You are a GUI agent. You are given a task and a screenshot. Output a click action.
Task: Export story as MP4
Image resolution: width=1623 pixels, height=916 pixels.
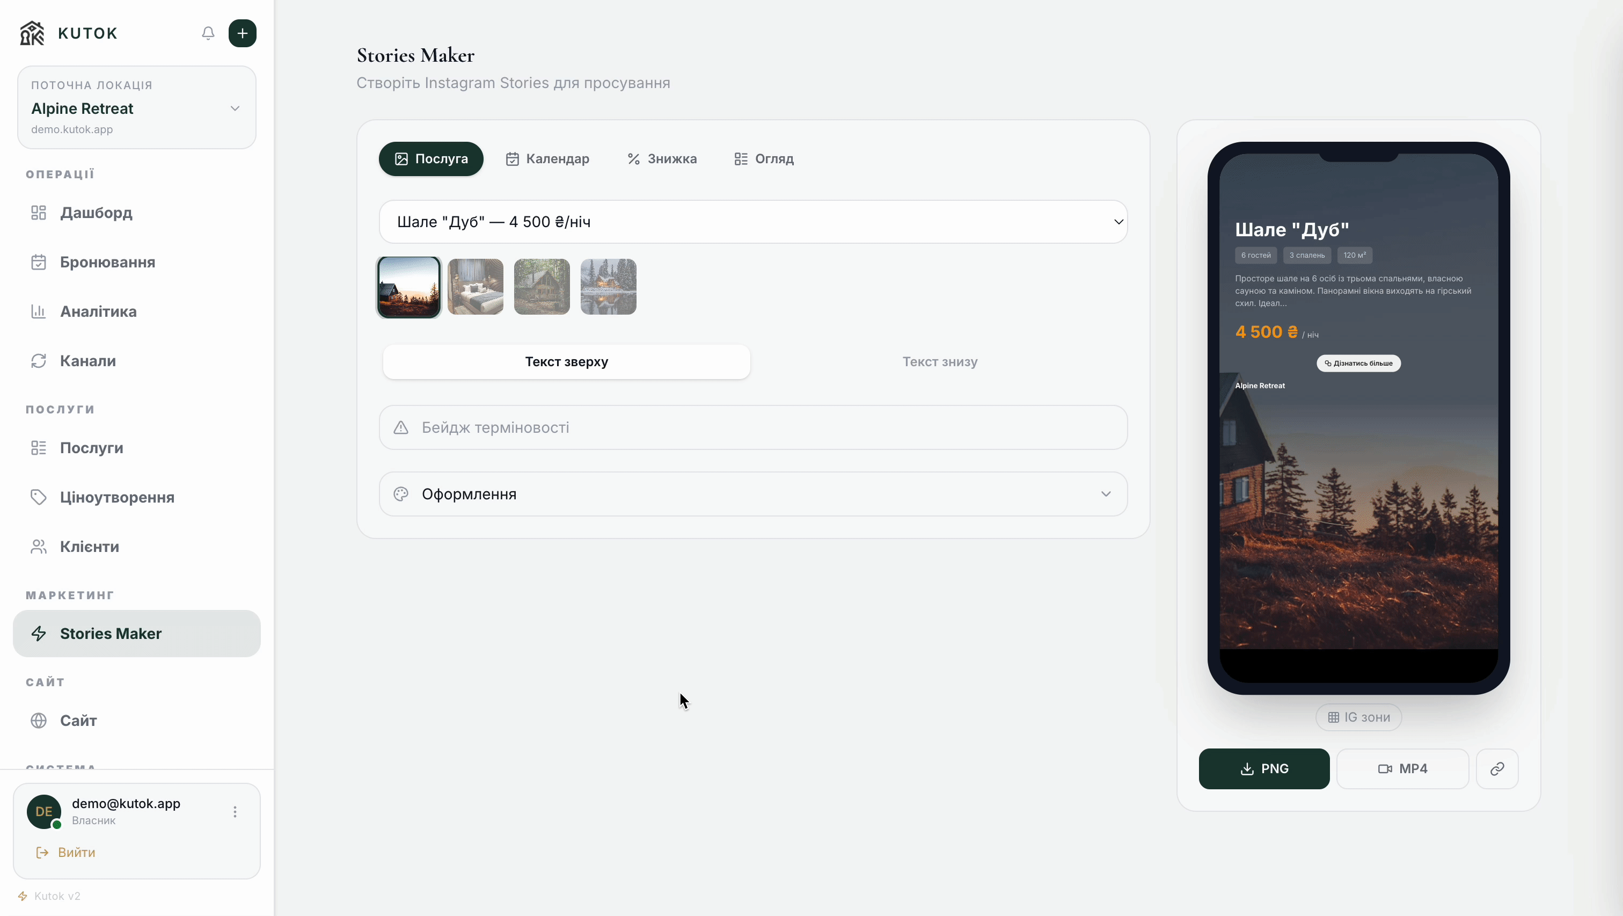tap(1402, 769)
